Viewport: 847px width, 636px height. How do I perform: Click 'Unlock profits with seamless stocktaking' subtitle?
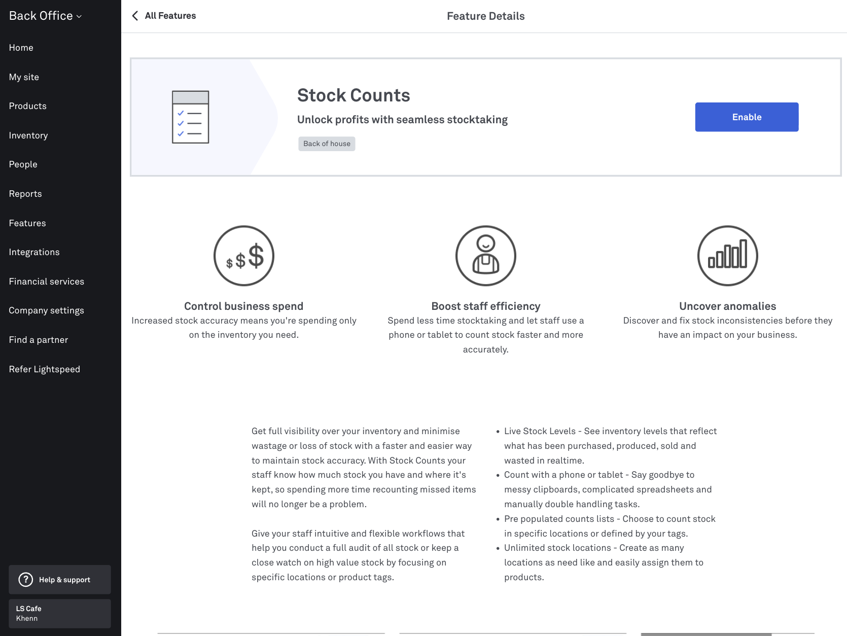pyautogui.click(x=402, y=120)
